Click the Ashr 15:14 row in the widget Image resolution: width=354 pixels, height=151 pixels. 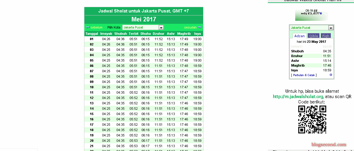click(311, 61)
